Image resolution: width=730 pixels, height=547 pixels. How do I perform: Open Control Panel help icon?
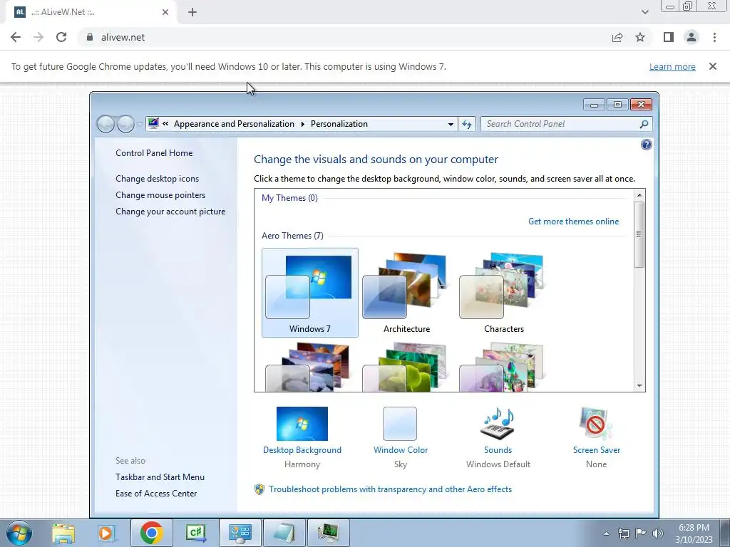point(646,145)
